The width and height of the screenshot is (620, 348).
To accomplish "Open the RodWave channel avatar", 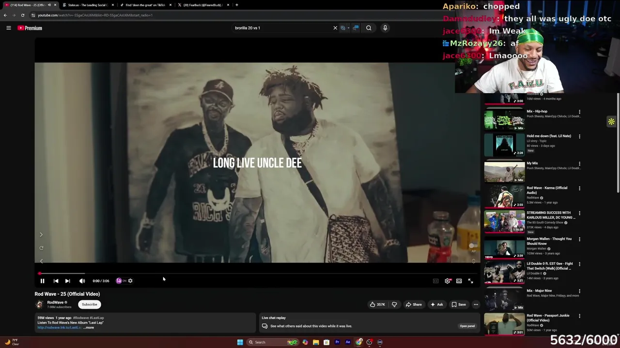I will point(39,304).
